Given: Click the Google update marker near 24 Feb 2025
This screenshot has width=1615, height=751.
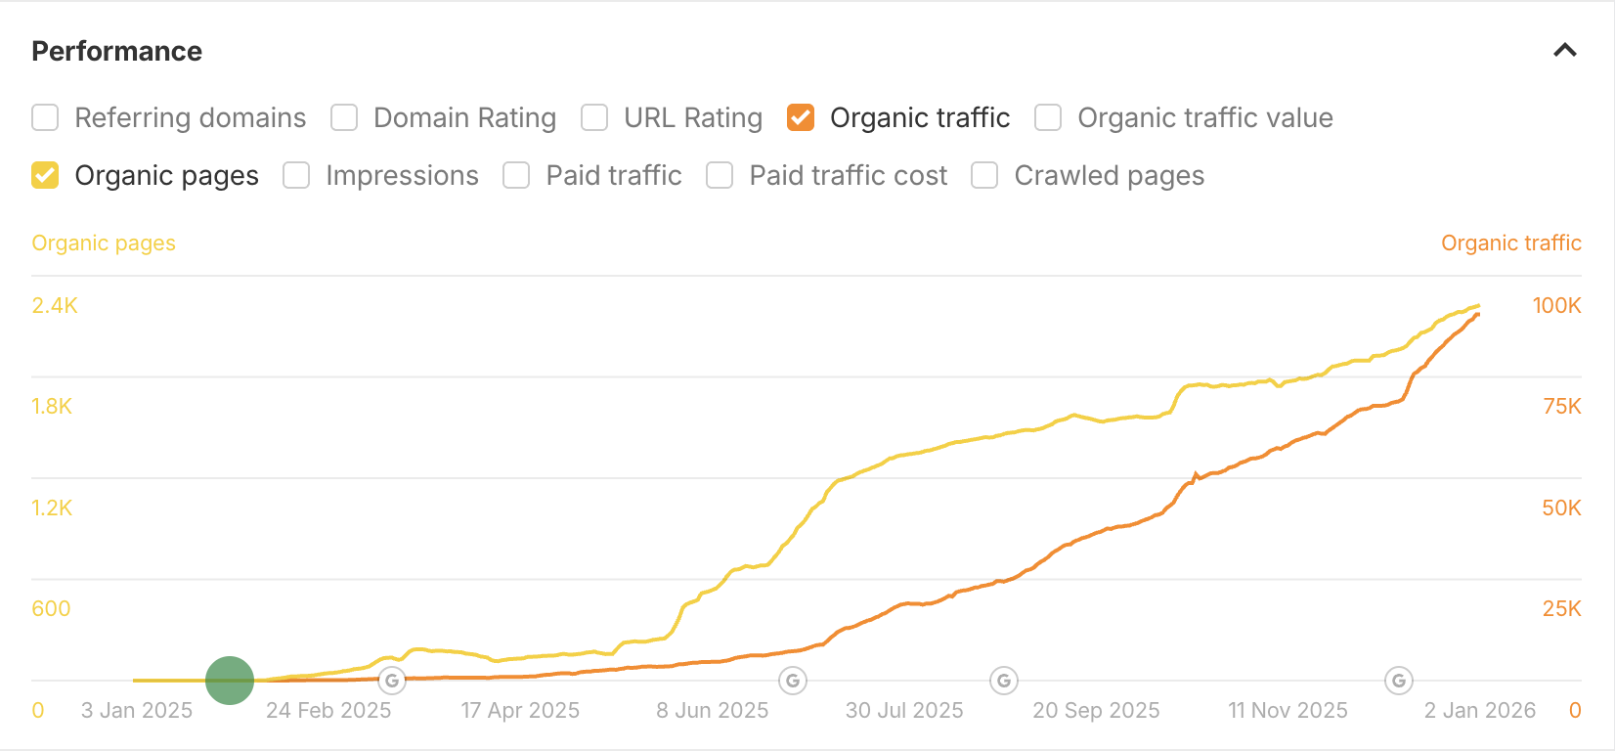Looking at the screenshot, I should (x=391, y=681).
